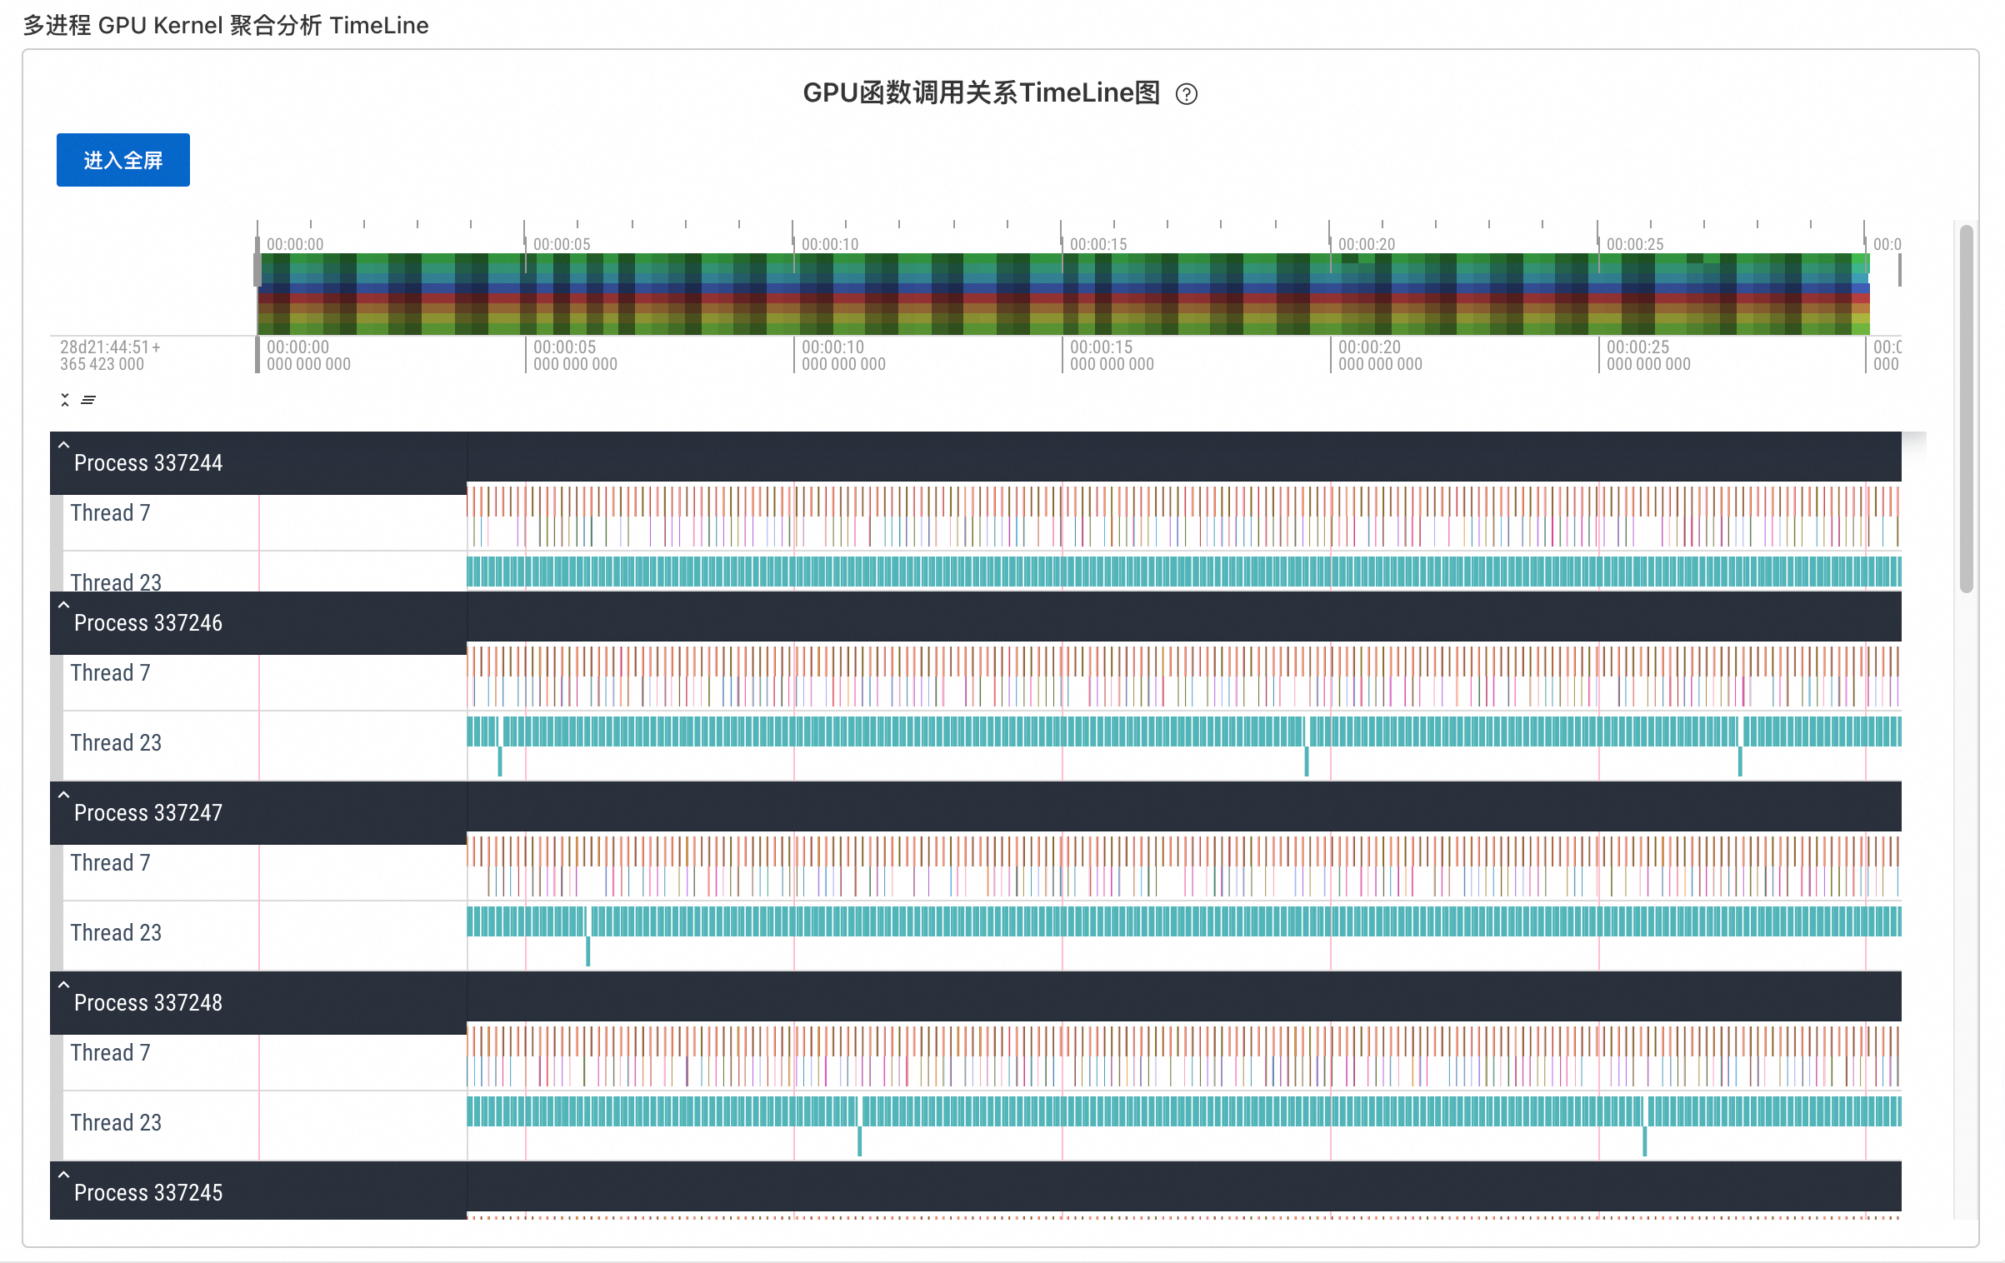
Task: Collapse Process 337246 group
Action: tap(63, 606)
